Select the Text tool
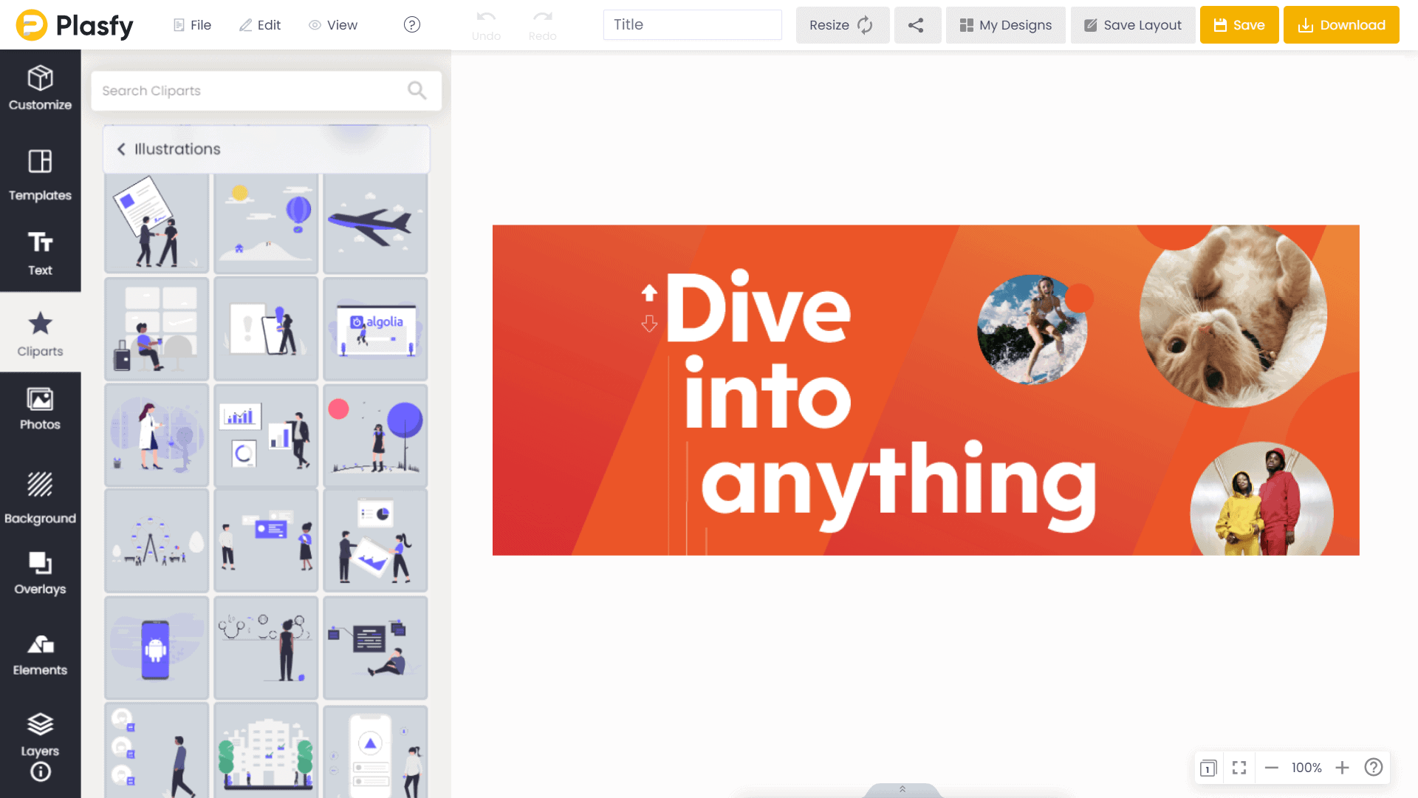 (x=40, y=253)
